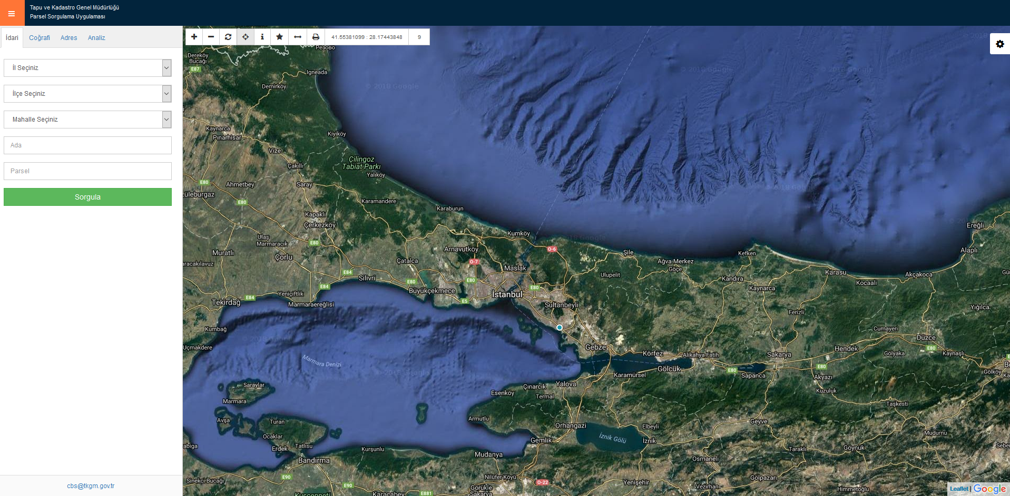
Task: Click the refresh map icon
Action: [228, 37]
